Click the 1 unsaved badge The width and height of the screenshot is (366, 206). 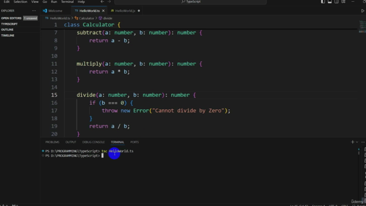(30, 18)
